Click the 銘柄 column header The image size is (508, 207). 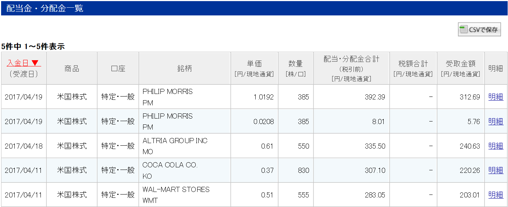(x=184, y=68)
